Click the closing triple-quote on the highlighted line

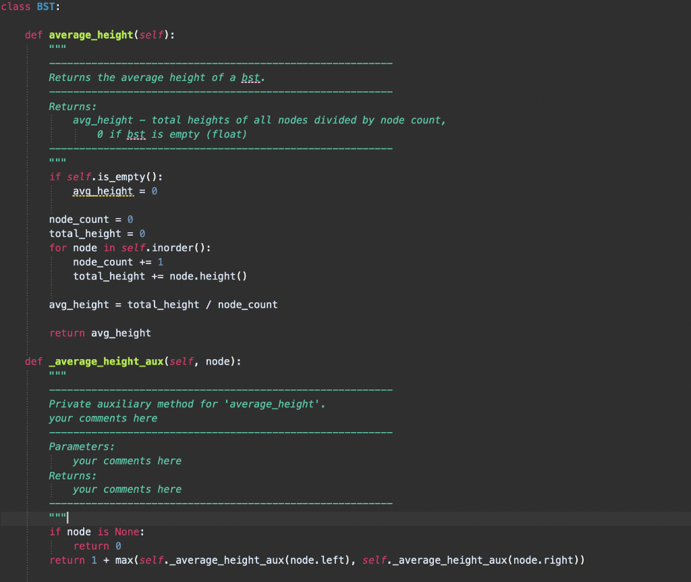coord(57,517)
